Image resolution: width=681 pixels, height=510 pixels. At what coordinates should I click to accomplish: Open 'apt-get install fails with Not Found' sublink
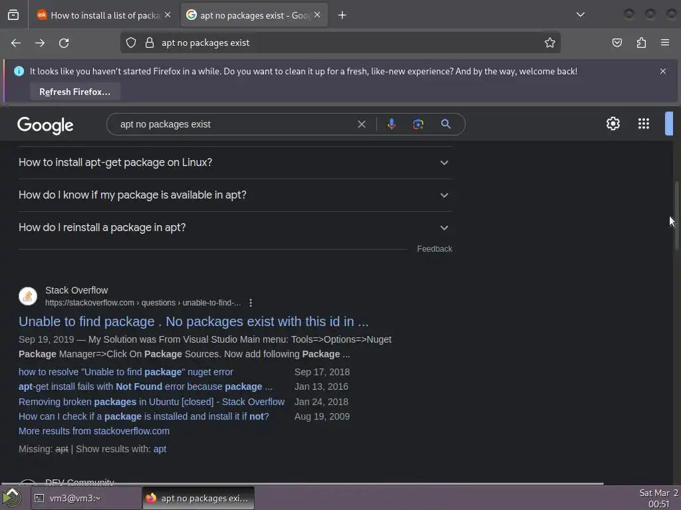coord(146,387)
